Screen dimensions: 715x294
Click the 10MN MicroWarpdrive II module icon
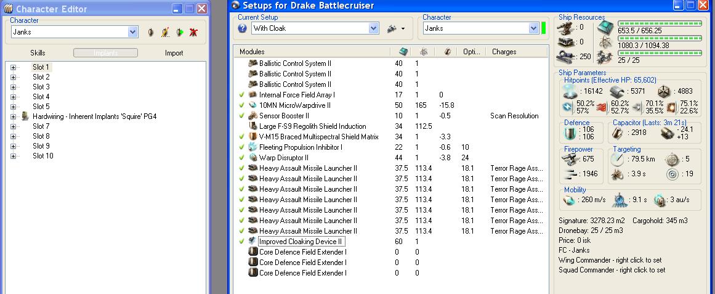click(x=252, y=105)
